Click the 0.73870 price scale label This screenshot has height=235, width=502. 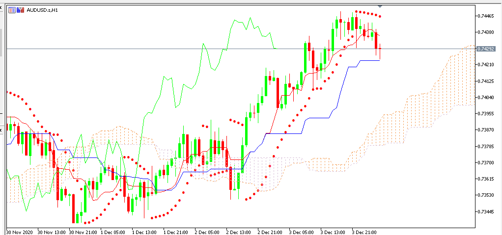[486, 130]
